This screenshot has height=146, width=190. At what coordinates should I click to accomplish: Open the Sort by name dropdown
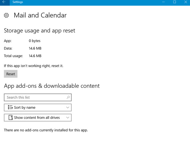click(38, 108)
